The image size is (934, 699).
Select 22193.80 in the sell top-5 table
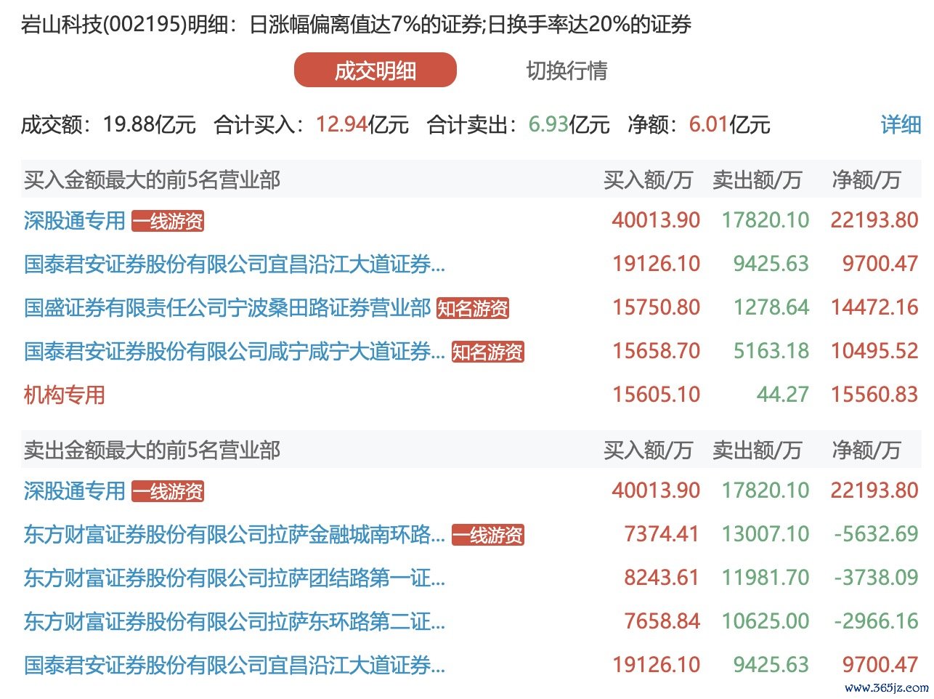pos(874,490)
